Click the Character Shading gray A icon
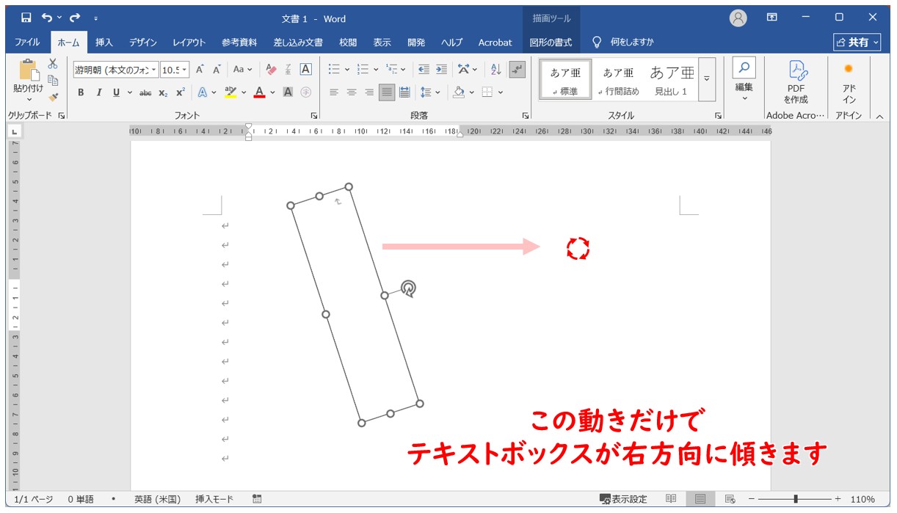The image size is (897, 513). coord(288,92)
